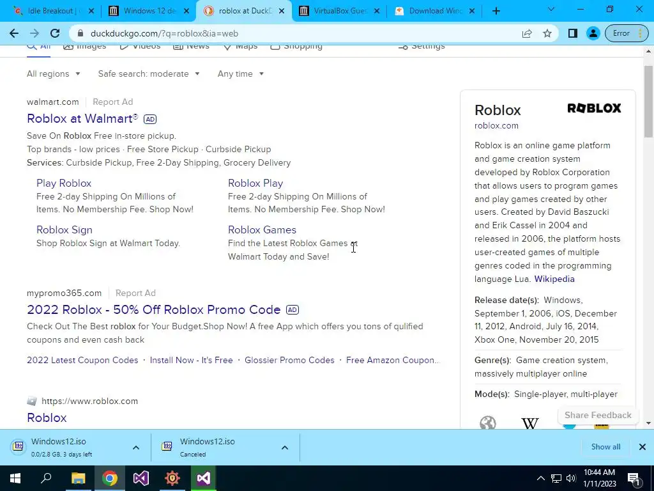This screenshot has height=491, width=654.
Task: Click 2022 Latest Coupon Codes link
Action: point(82,361)
